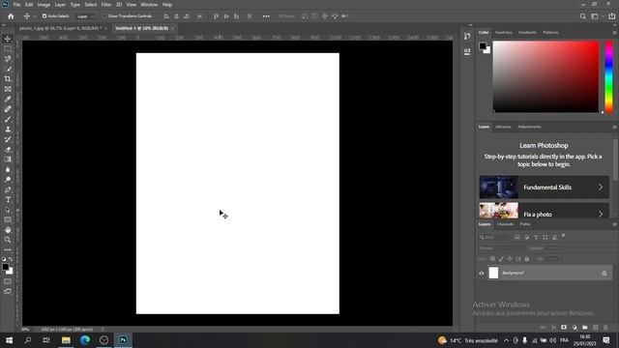The height and width of the screenshot is (348, 619).
Task: Open the File menu
Action: [x=17, y=5]
